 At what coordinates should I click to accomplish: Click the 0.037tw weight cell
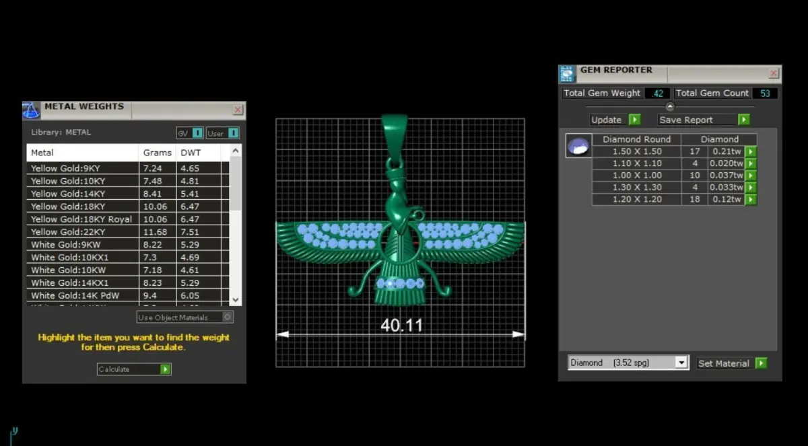[726, 176]
